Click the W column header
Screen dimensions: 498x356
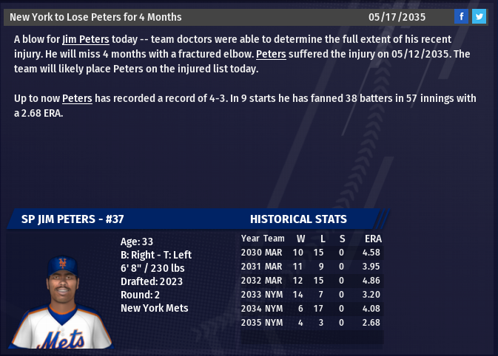(301, 239)
